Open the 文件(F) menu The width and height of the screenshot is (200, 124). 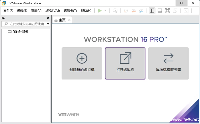pyautogui.click(x=8, y=10)
